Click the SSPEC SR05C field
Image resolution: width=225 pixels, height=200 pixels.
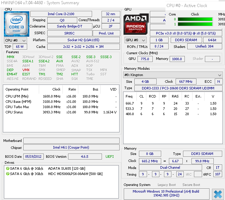(69, 33)
